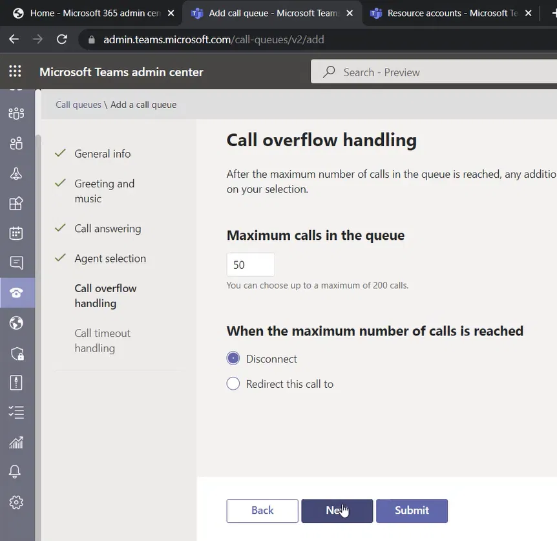Select the Redirect this call to option
Image resolution: width=557 pixels, height=541 pixels.
tap(233, 384)
